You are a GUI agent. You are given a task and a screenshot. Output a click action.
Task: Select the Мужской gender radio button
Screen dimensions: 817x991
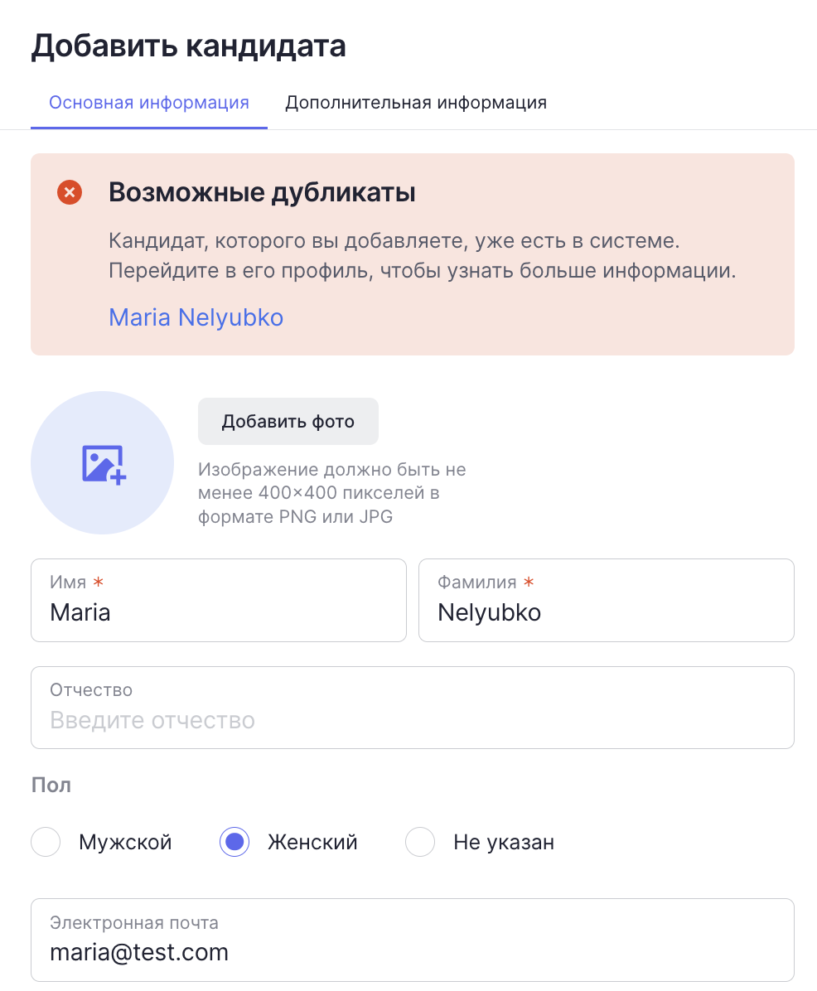coord(46,842)
